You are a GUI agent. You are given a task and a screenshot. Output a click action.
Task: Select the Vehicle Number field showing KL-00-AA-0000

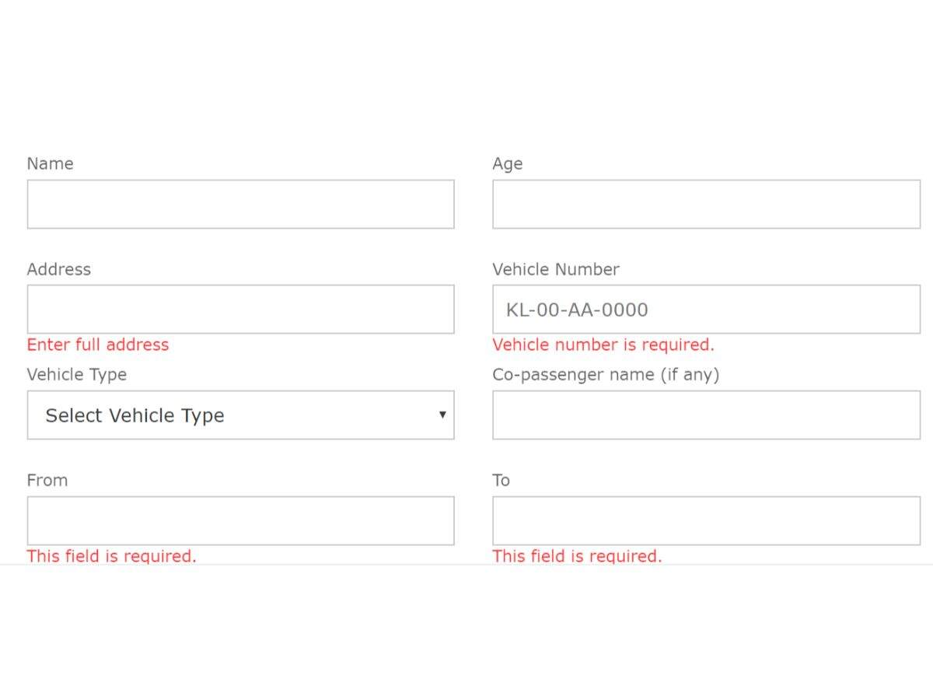[x=705, y=309]
